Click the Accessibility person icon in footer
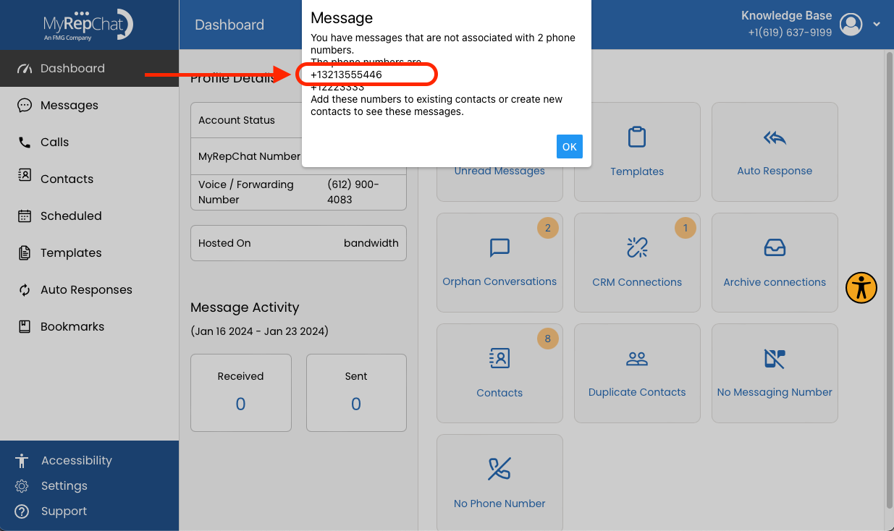Screen dimensions: 894x531 tap(22, 461)
